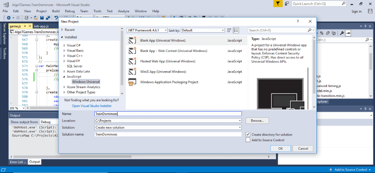The height and width of the screenshot is (173, 375).
Task: Click the Save All toolbar icon
Action: (x=48, y=18)
